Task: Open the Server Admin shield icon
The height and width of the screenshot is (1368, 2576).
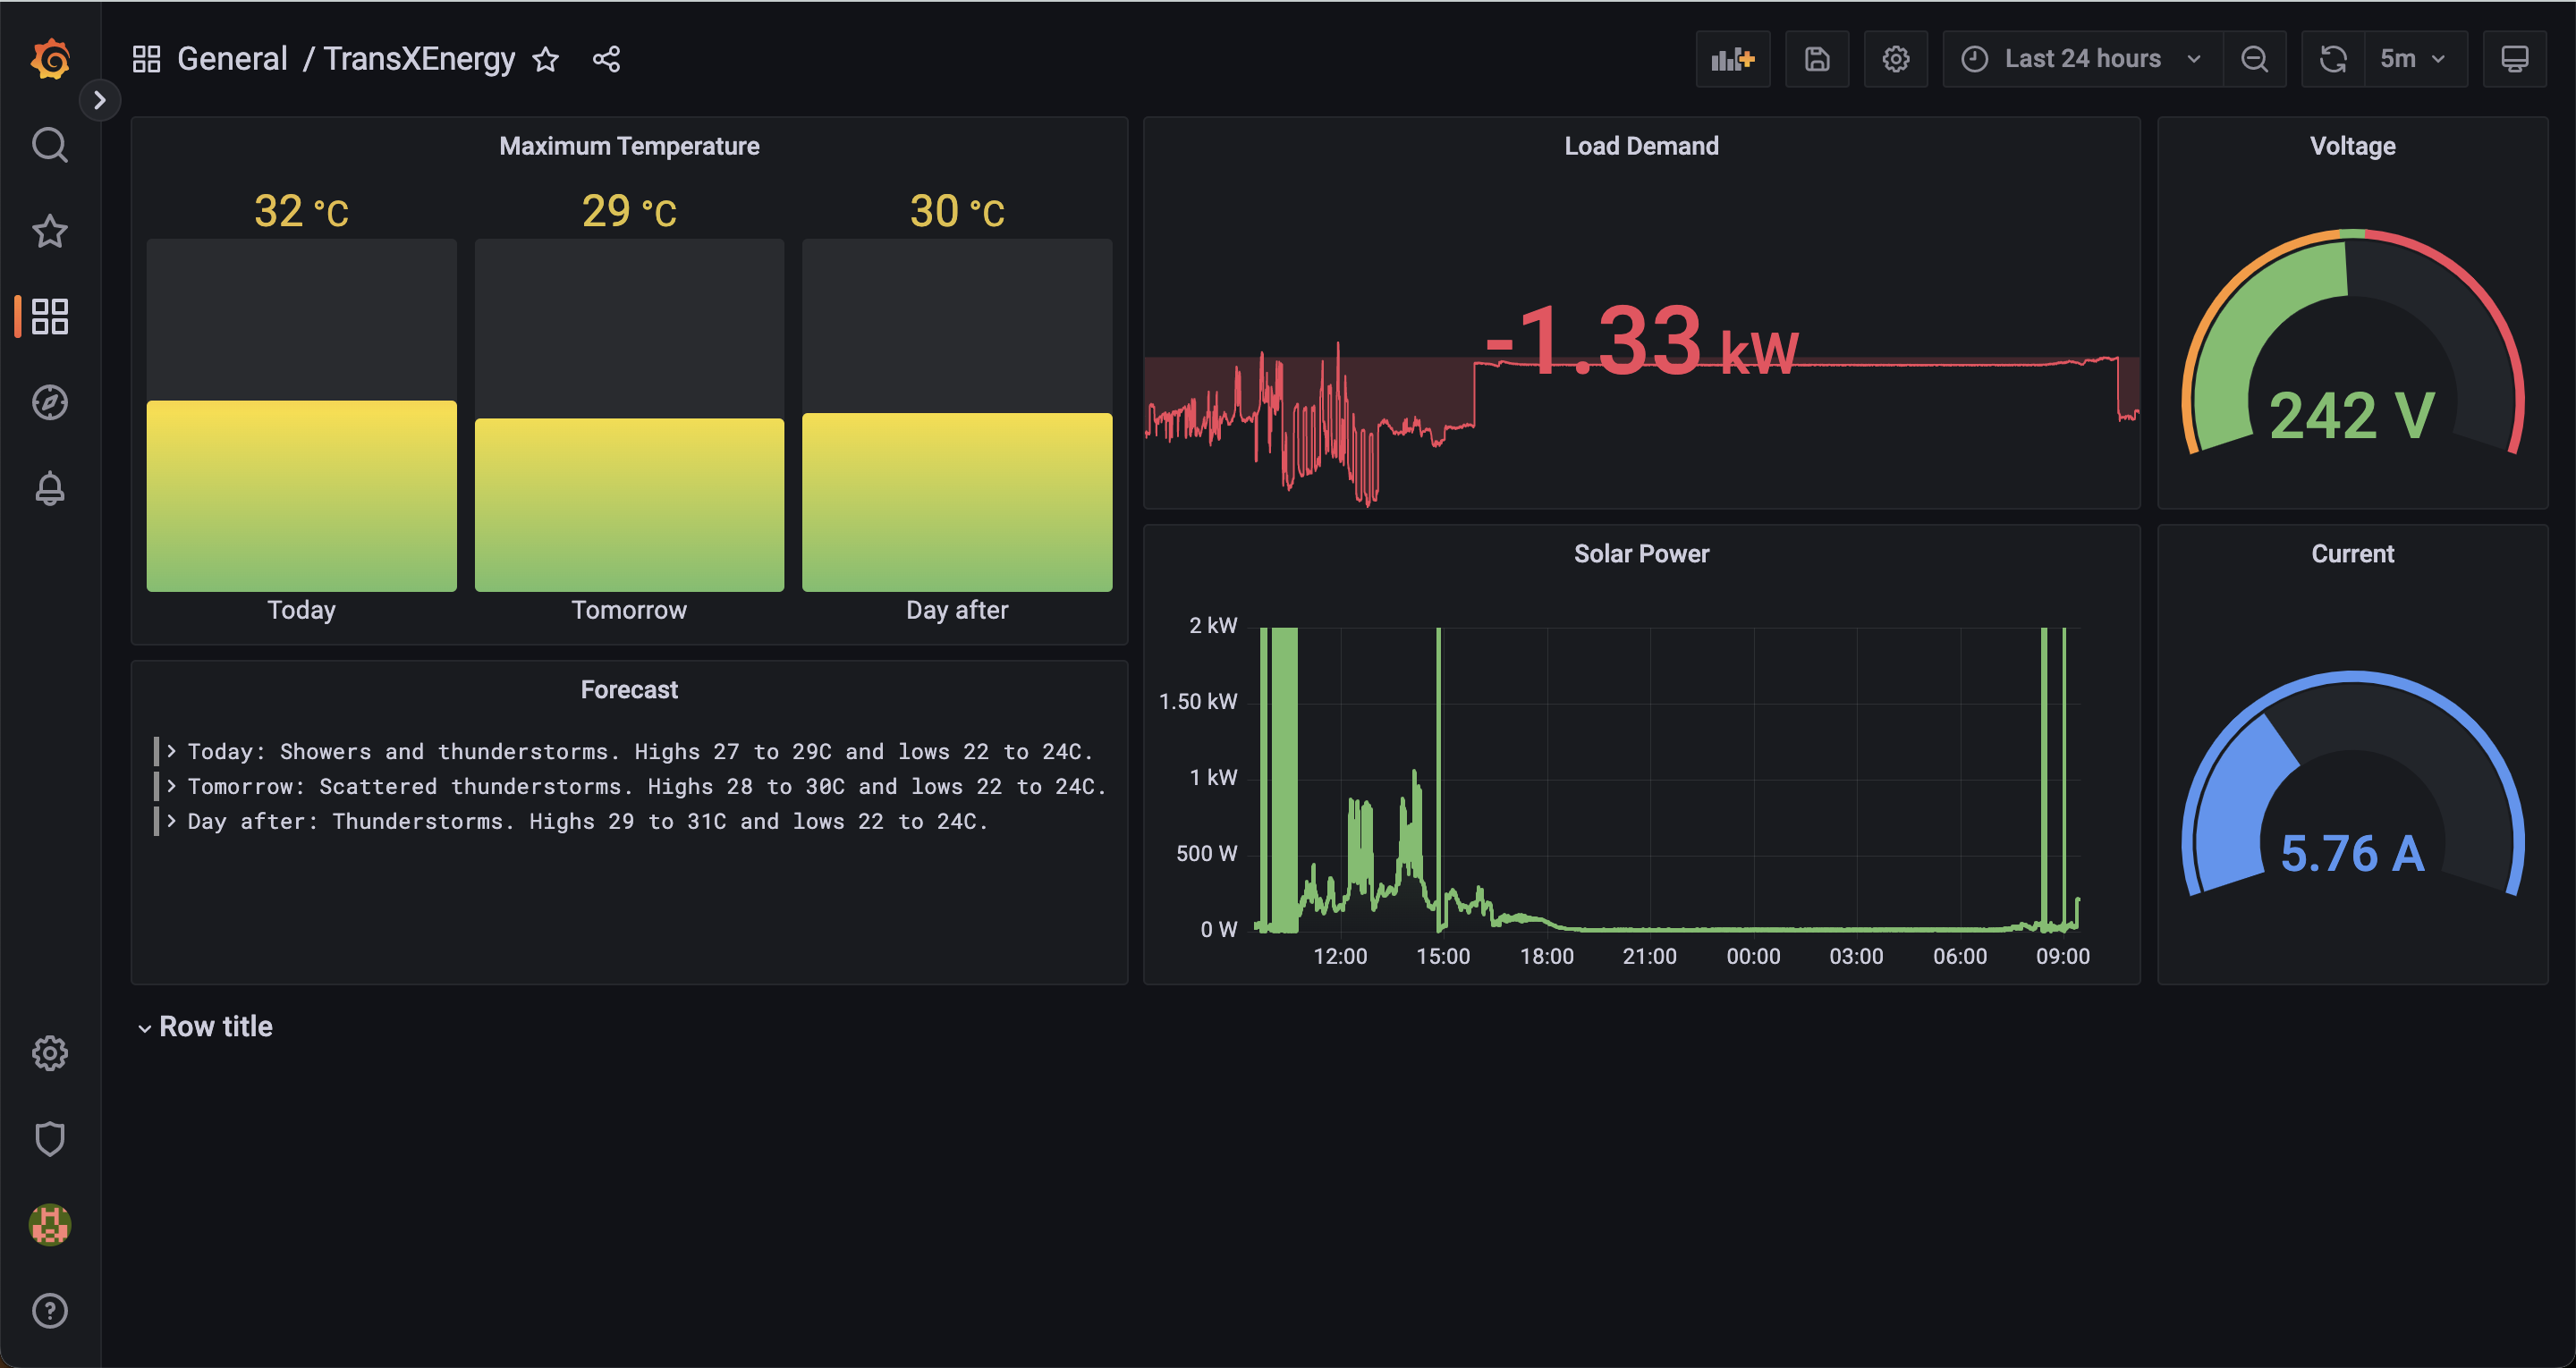Action: tap(50, 1139)
